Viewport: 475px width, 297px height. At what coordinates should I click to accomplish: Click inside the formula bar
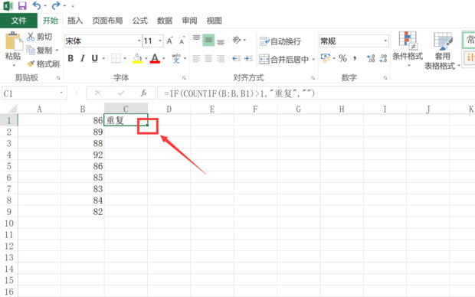point(316,93)
